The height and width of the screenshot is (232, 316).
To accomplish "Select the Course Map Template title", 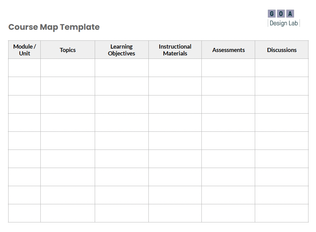I will [54, 27].
